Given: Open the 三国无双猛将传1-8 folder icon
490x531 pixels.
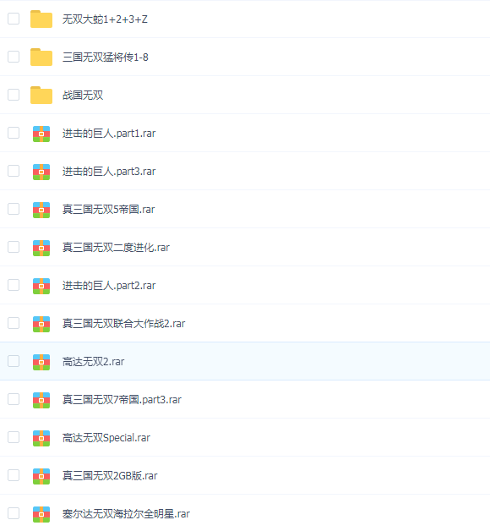Looking at the screenshot, I should (x=41, y=57).
